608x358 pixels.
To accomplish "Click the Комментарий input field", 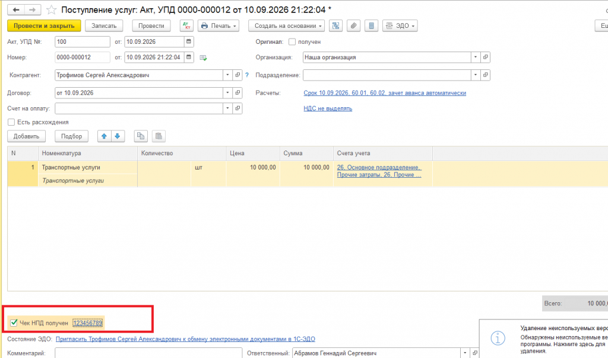I will (x=148, y=353).
